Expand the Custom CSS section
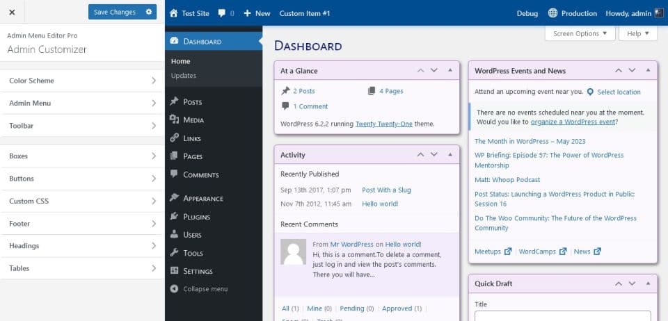This screenshot has height=321, width=668. pos(82,201)
